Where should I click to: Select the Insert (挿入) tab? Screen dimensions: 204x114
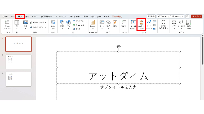20,17
